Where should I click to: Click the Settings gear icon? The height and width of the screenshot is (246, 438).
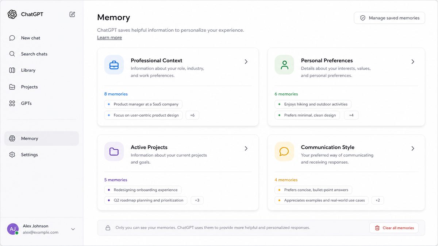click(x=12, y=155)
